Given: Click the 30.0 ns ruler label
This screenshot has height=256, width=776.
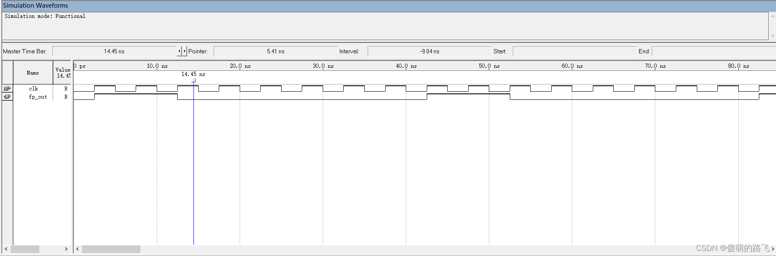Looking at the screenshot, I should coord(323,66).
